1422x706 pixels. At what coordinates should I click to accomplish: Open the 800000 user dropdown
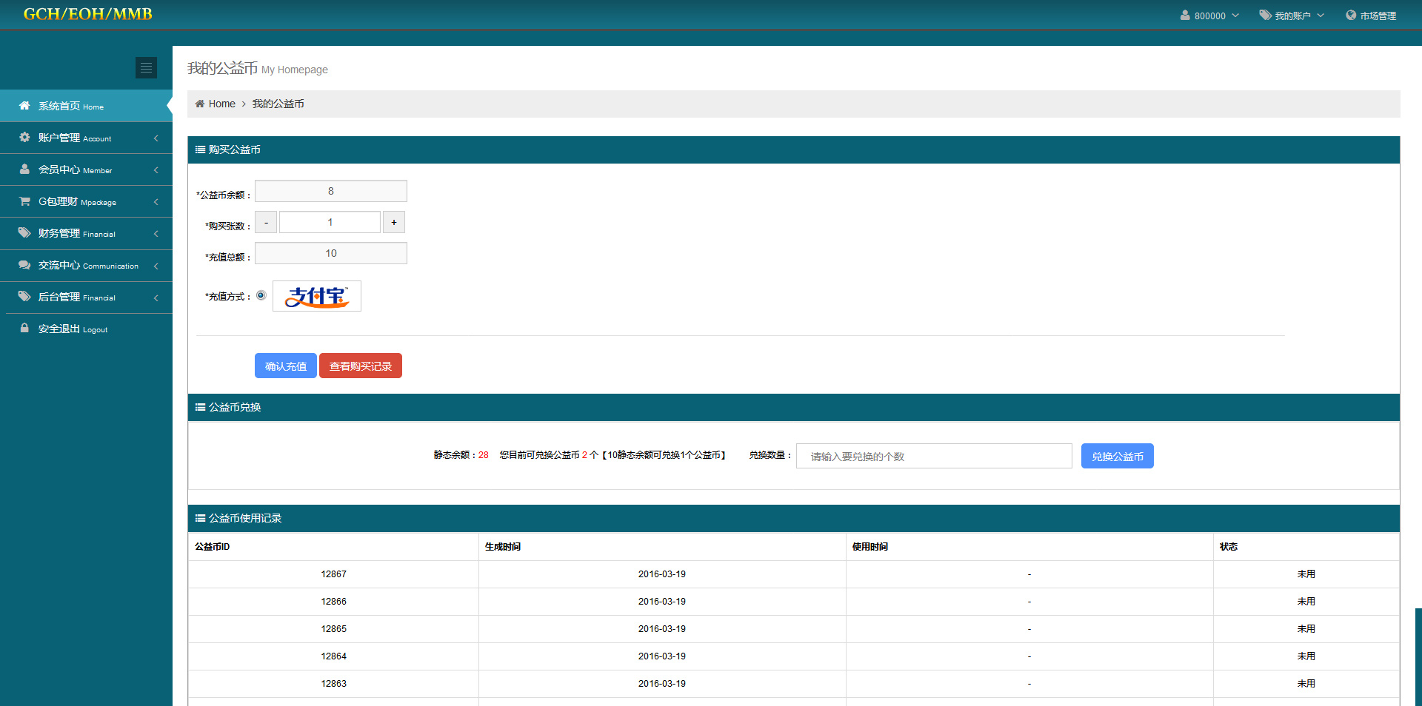coord(1209,16)
